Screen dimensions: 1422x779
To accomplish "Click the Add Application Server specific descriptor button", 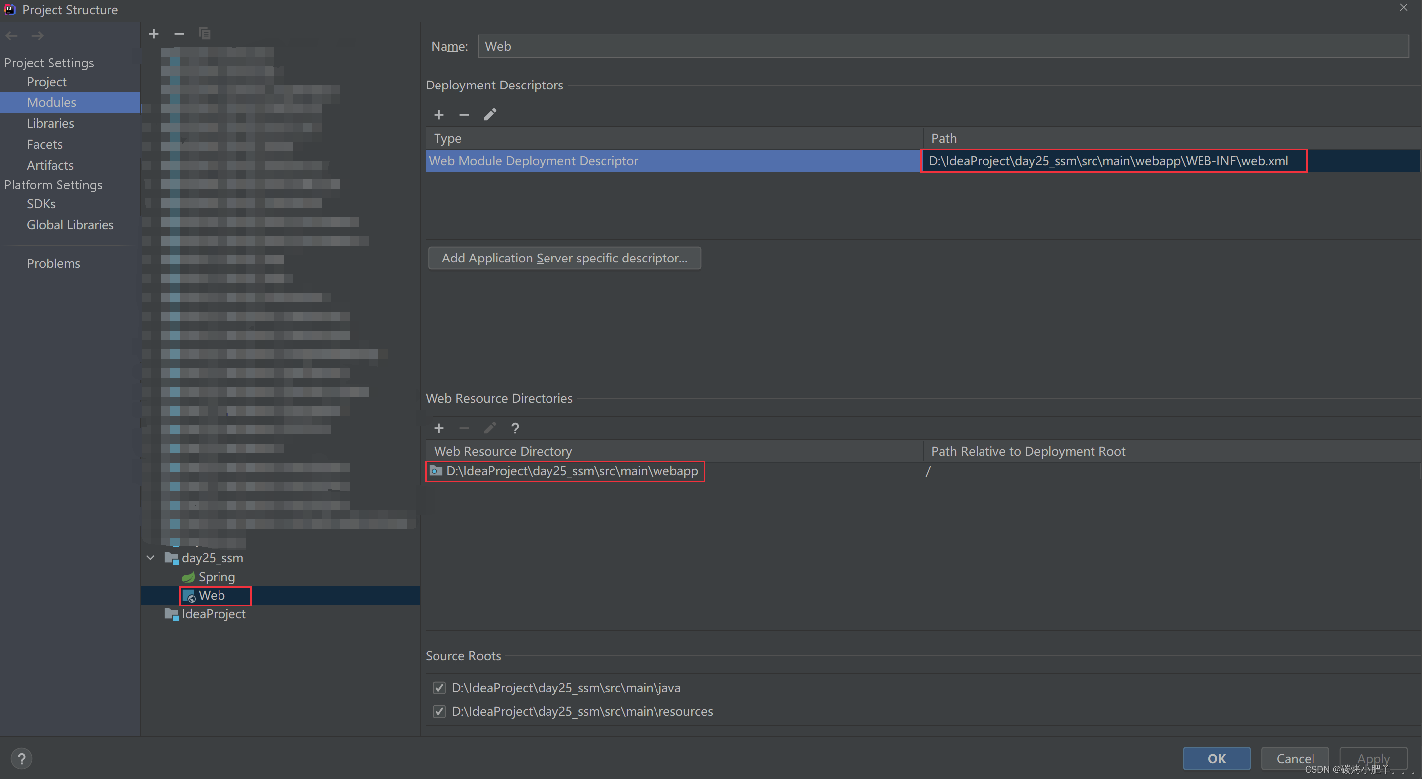I will (563, 257).
